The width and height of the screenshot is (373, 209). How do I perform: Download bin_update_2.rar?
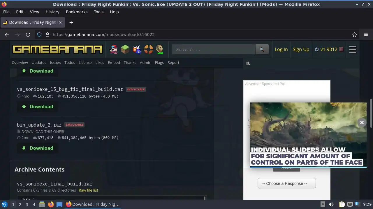click(x=37, y=148)
